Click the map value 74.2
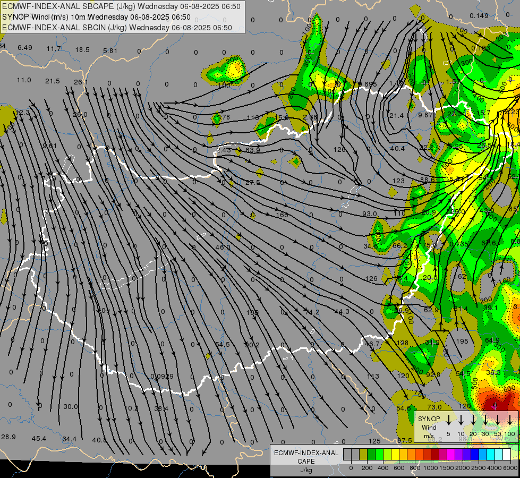This screenshot has height=478, width=520. pos(312,312)
